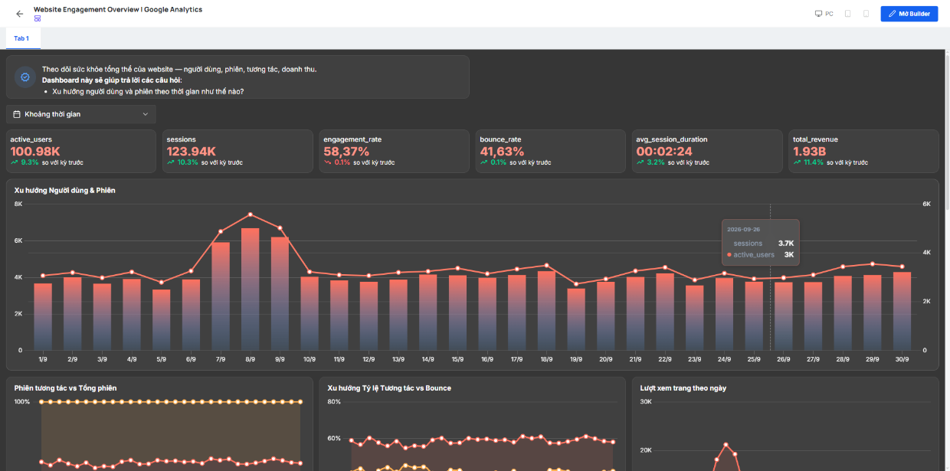Switch preview to mobile phone view
The width and height of the screenshot is (950, 471).
coord(866,14)
